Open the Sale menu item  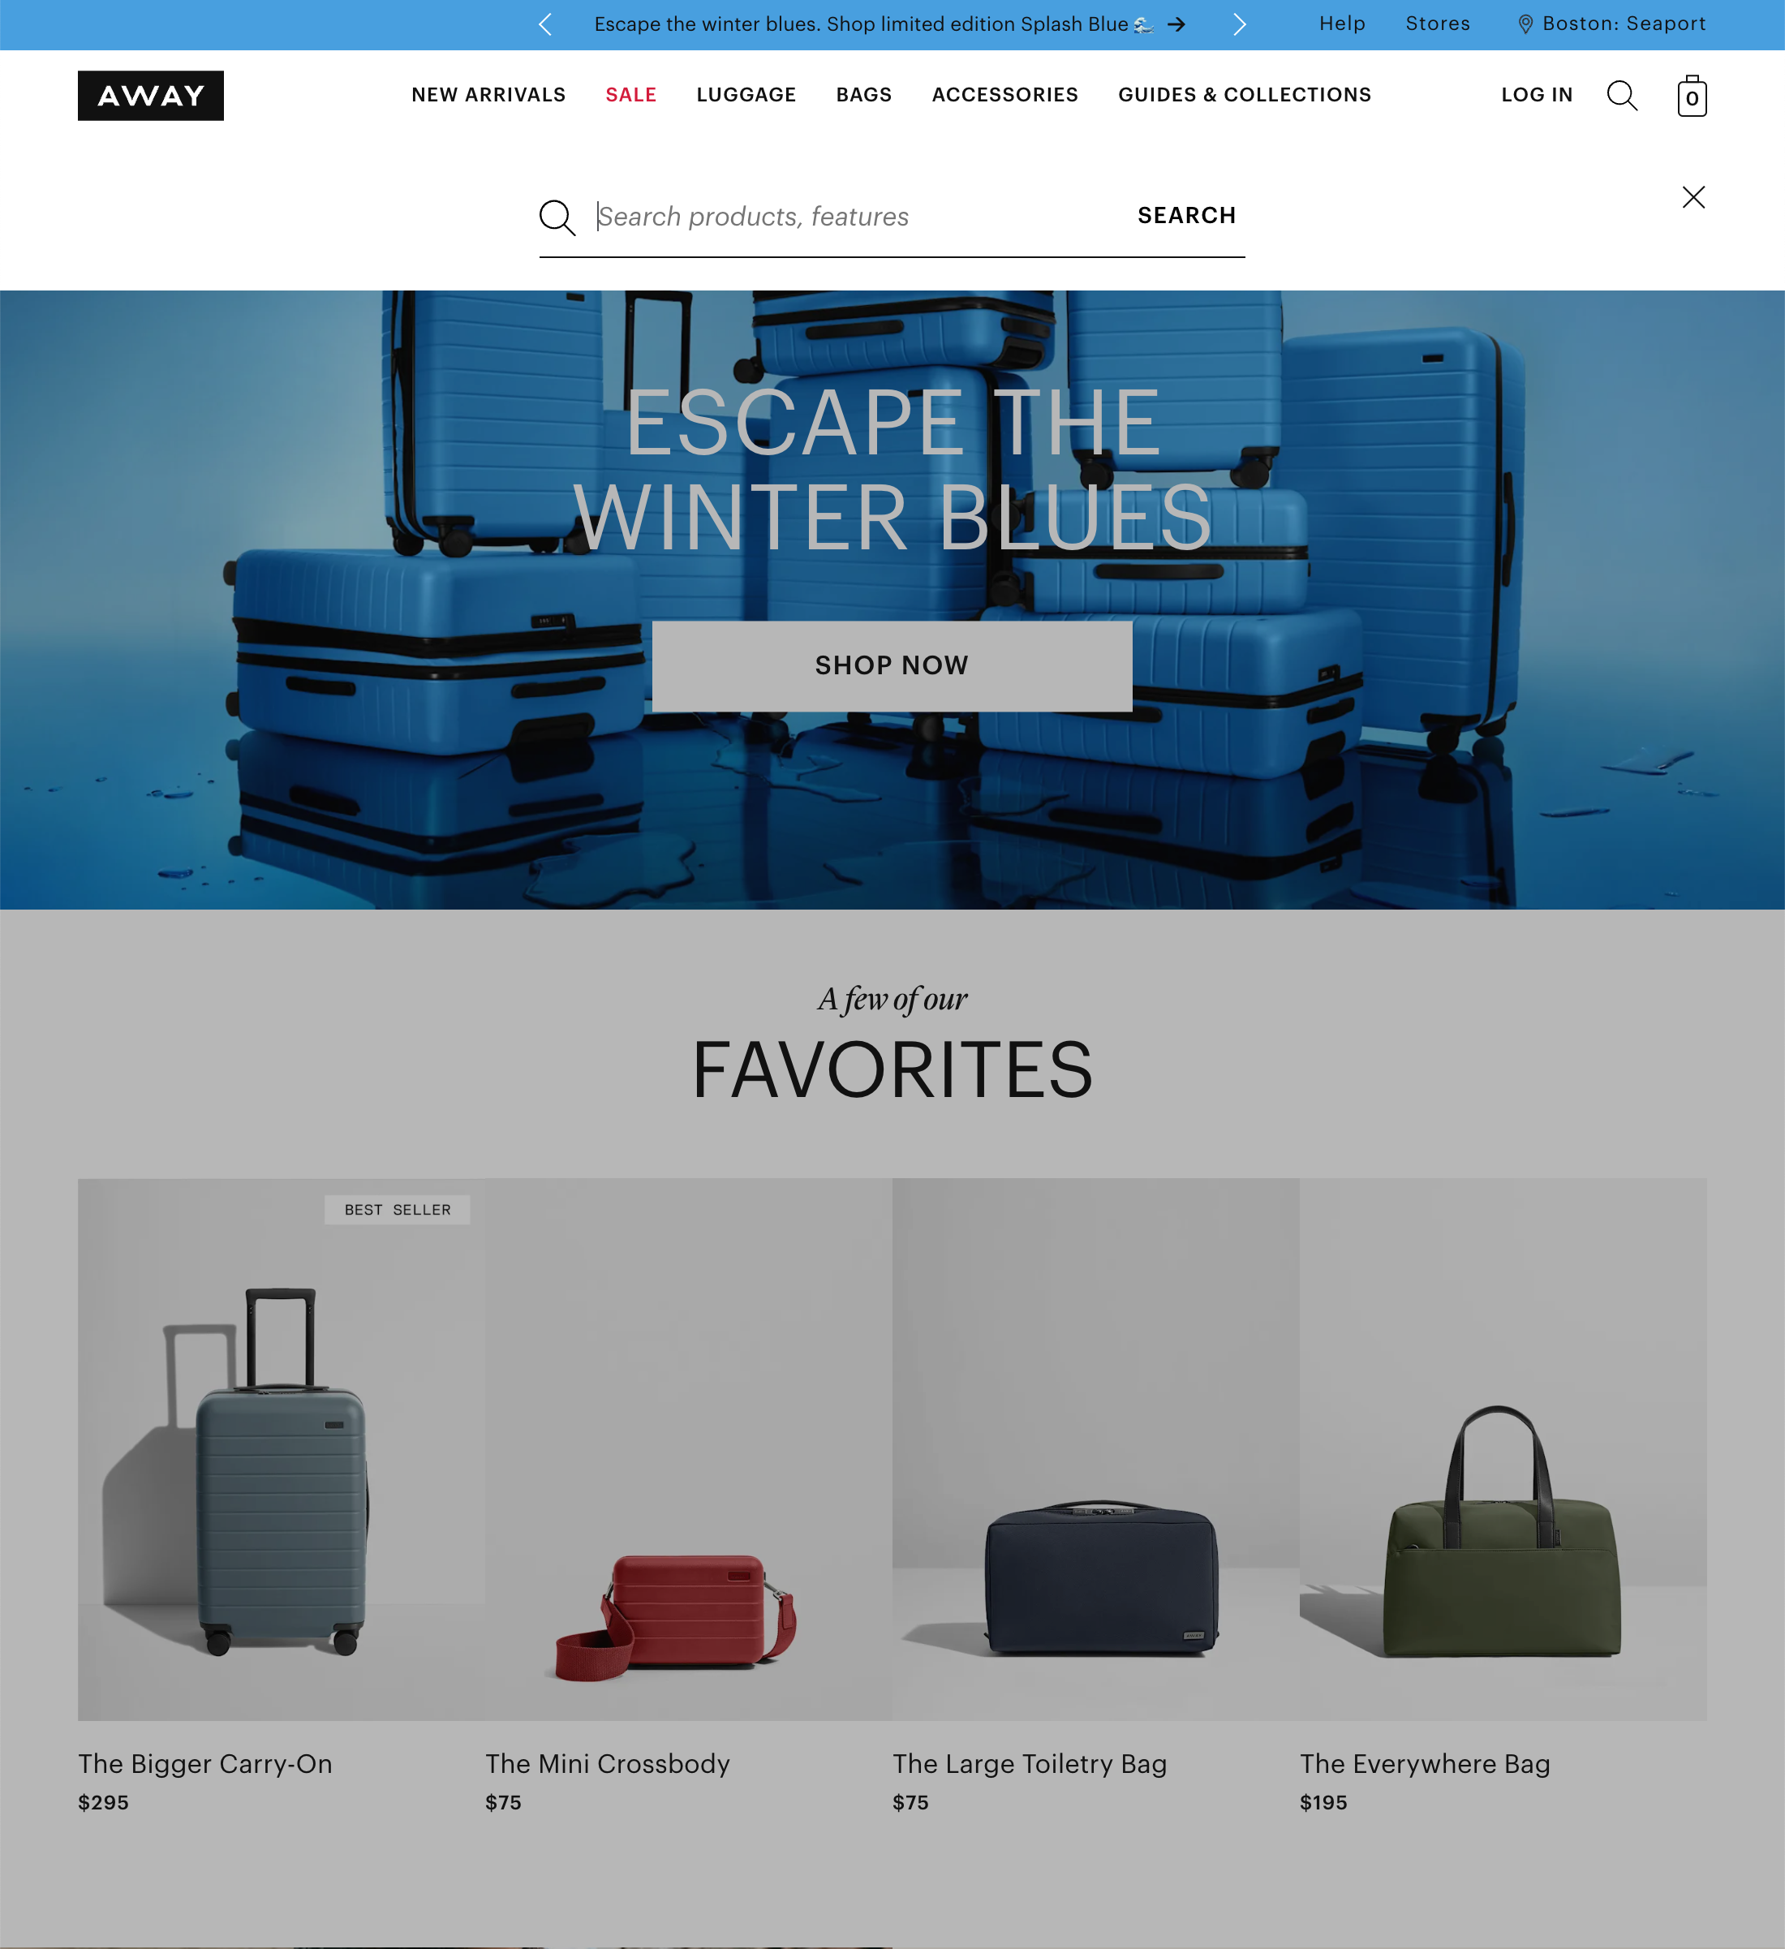(x=630, y=95)
